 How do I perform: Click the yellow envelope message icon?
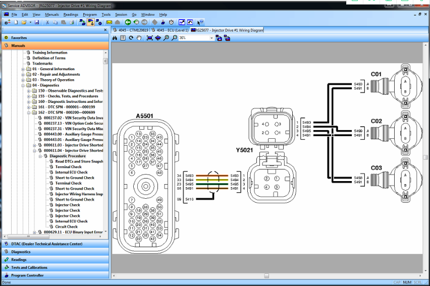109,22
